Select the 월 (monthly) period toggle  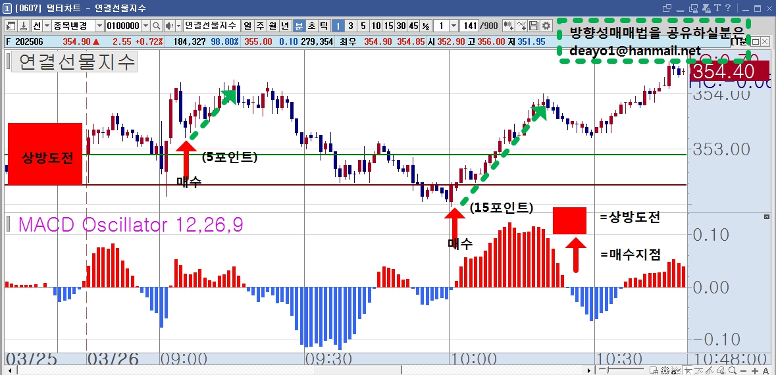273,26
